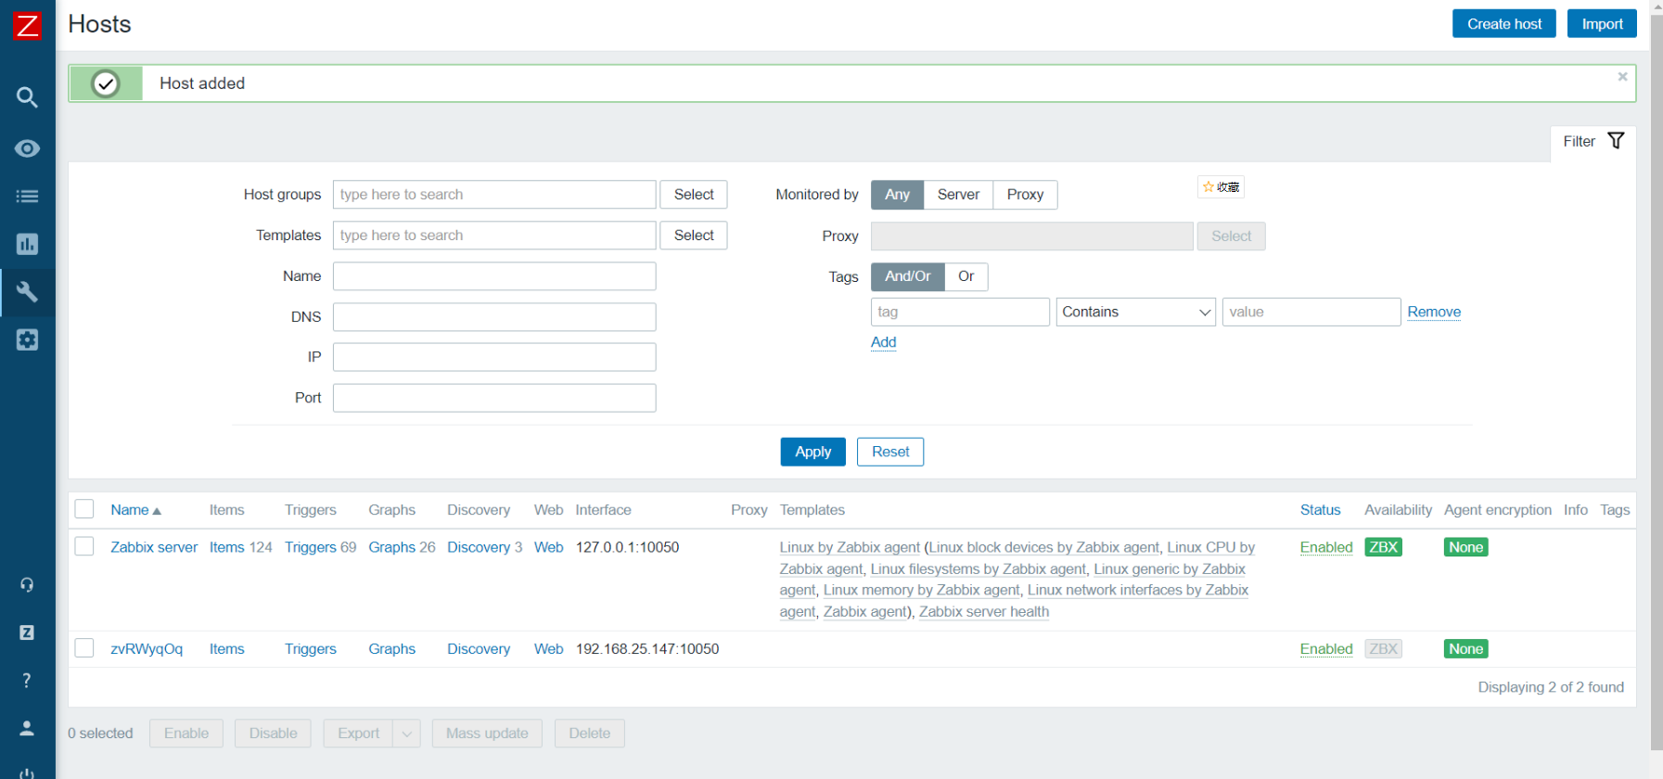Focus the Host groups search field
The height and width of the screenshot is (779, 1663).
click(494, 195)
